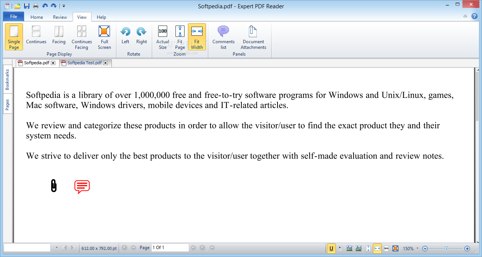Click the zoom slider handle

click(x=446, y=248)
